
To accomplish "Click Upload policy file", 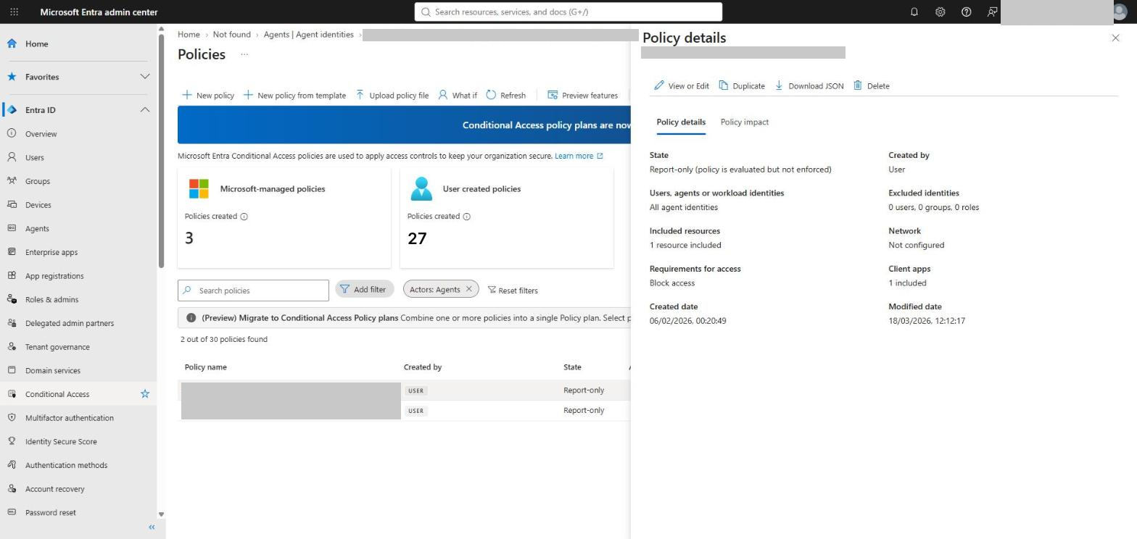I will [392, 95].
